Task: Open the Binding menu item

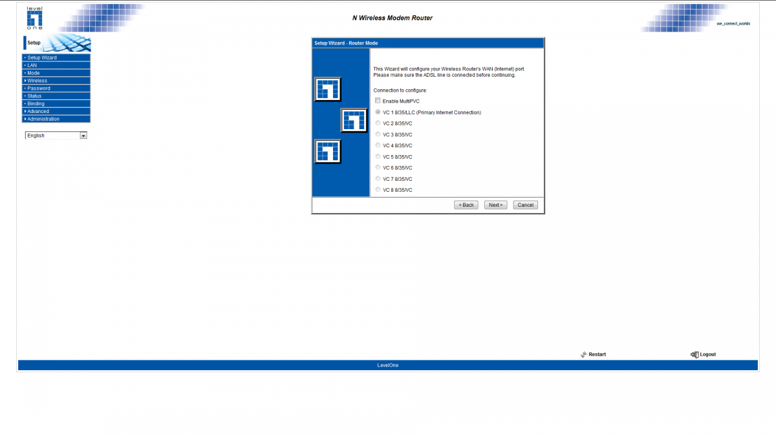Action: pos(56,103)
